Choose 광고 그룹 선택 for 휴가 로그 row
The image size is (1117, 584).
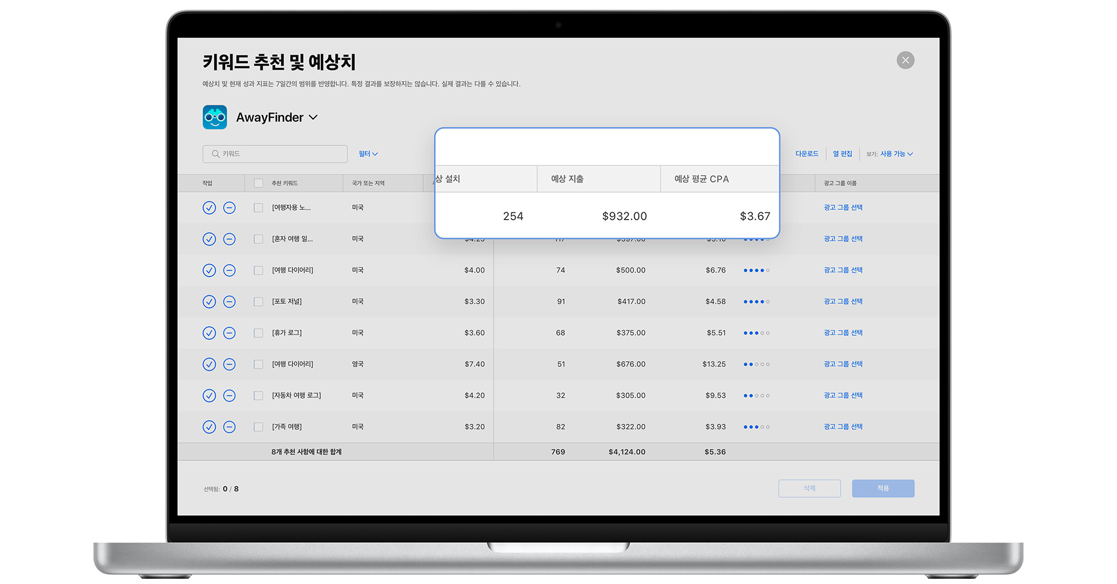click(843, 333)
